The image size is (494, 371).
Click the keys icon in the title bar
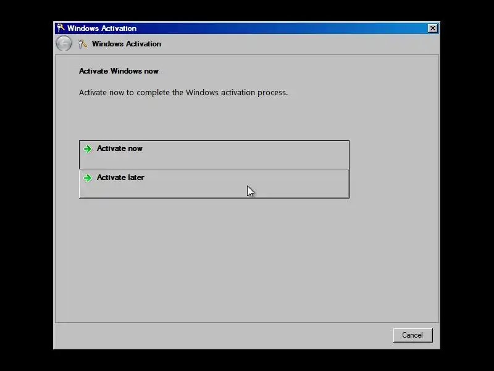(x=61, y=28)
